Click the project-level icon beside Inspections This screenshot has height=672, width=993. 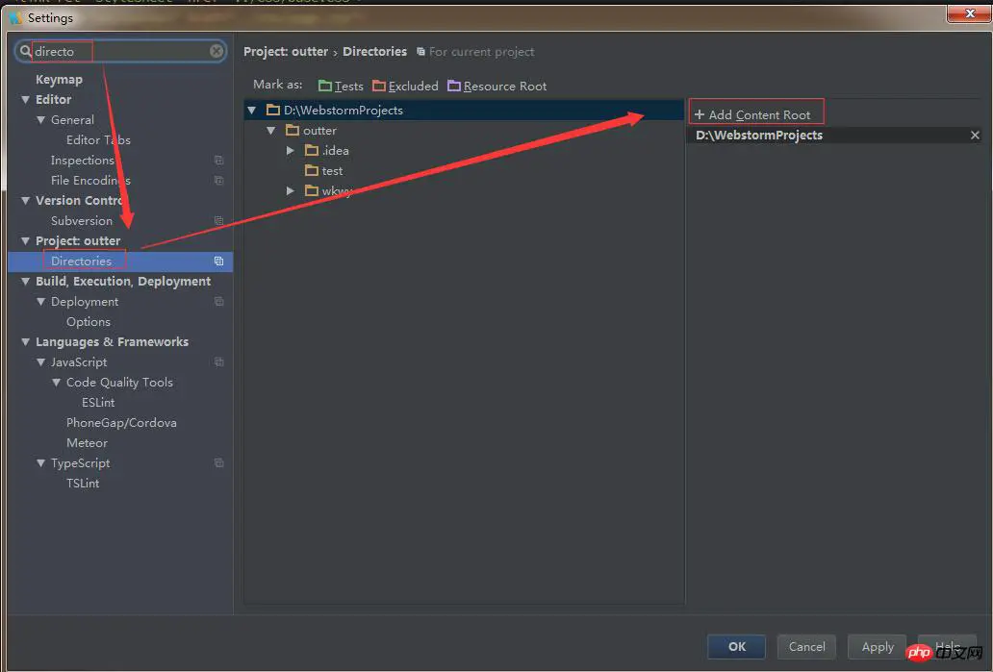pyautogui.click(x=218, y=161)
